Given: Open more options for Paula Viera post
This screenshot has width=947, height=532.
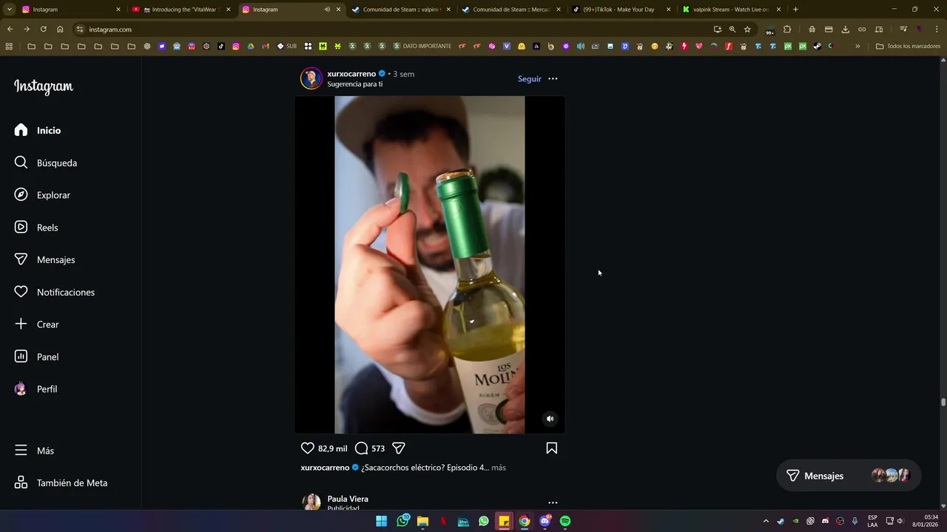Looking at the screenshot, I should pos(553,502).
